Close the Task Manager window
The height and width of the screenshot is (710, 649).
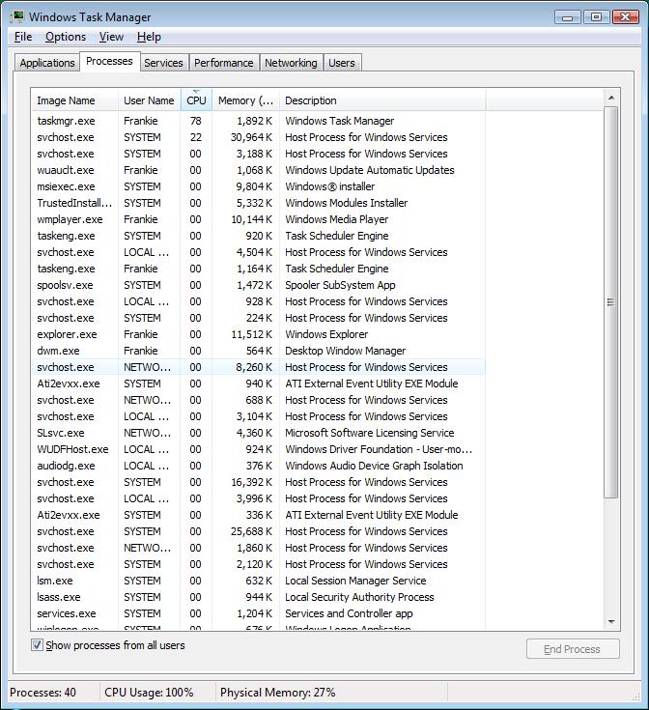(x=626, y=17)
